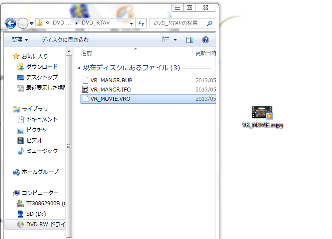Screen dimensions: 332x239
Task: Click the folder icon in address bar
Action: 40,23
